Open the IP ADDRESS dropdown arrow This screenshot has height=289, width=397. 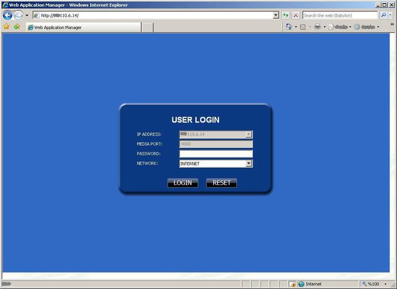click(249, 134)
